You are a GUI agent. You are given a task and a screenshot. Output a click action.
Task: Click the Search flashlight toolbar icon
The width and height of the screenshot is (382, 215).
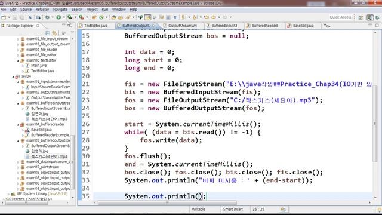coord(128,17)
